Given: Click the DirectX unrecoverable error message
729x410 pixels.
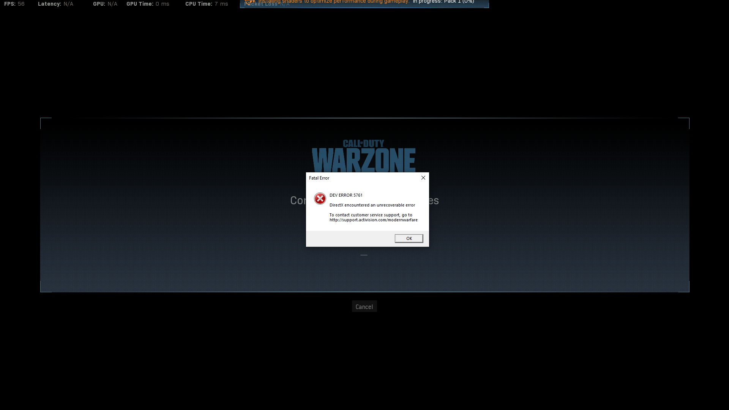Looking at the screenshot, I should tap(372, 205).
